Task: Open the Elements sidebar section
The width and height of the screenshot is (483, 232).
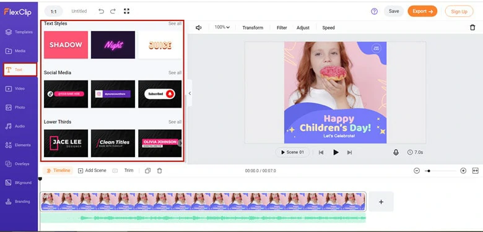Action: point(19,145)
